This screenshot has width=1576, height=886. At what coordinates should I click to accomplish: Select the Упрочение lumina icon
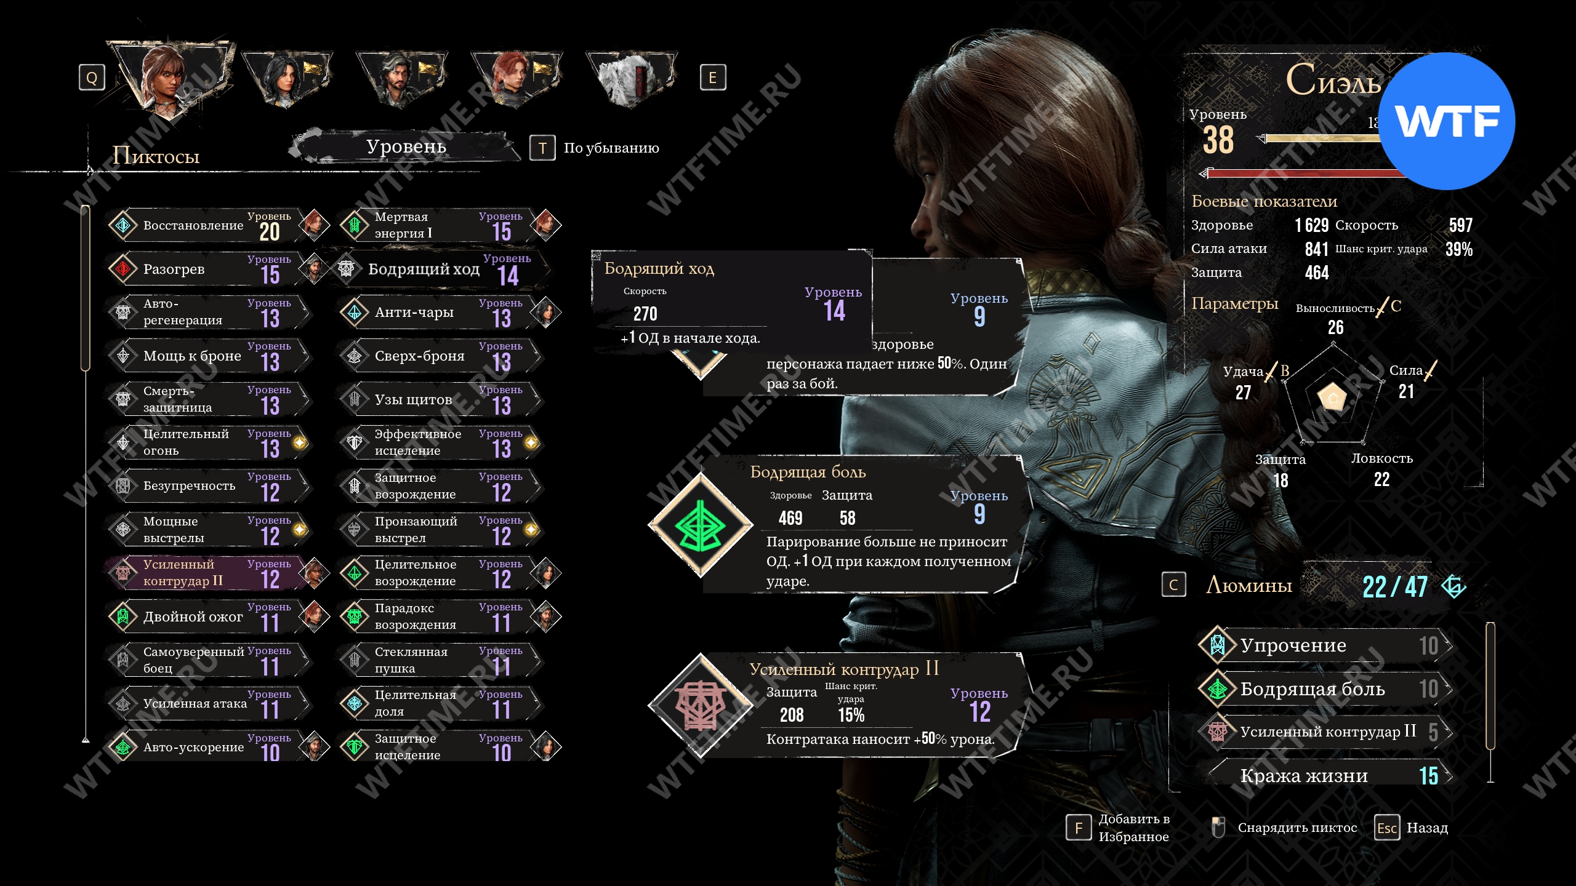click(1218, 645)
